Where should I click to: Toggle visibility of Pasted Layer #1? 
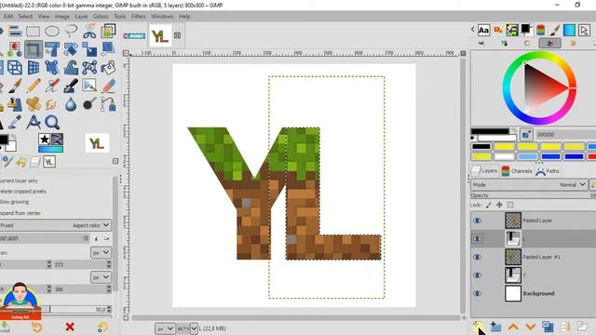pos(477,257)
